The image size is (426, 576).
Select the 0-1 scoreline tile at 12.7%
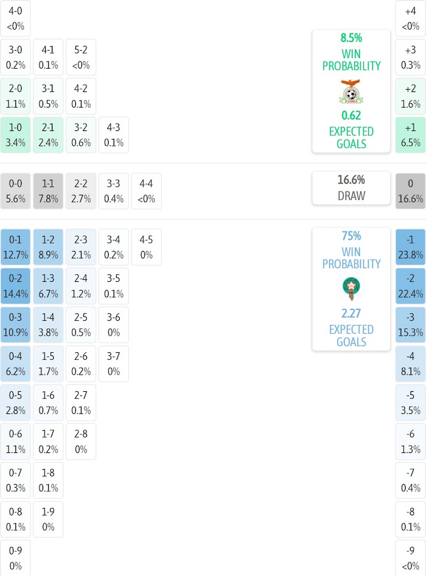click(15, 247)
